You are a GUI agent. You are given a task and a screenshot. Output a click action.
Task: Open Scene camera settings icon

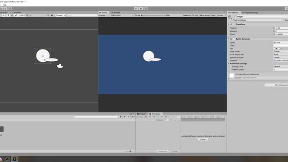click(52, 15)
